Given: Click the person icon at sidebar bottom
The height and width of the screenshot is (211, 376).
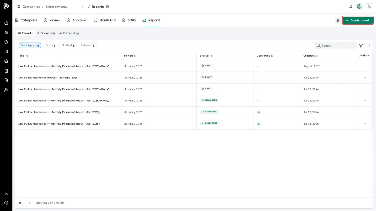Looking at the screenshot, I should (x=6, y=193).
